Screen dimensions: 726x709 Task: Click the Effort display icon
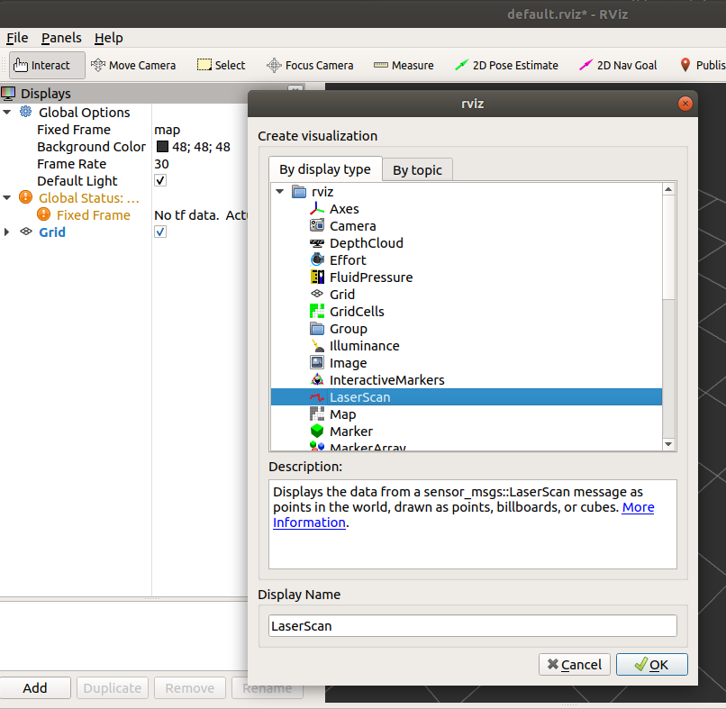click(x=317, y=259)
